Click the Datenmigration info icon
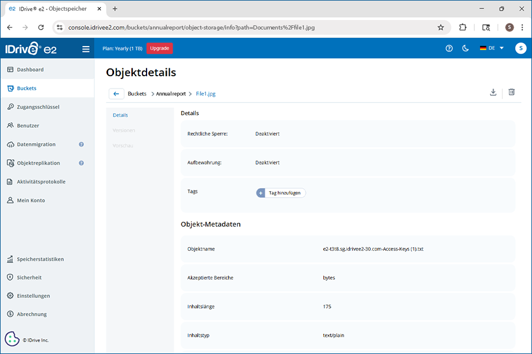This screenshot has width=532, height=354. 82,145
